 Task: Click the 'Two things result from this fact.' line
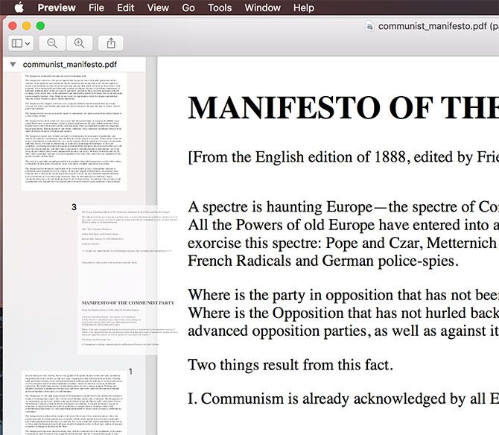(290, 365)
